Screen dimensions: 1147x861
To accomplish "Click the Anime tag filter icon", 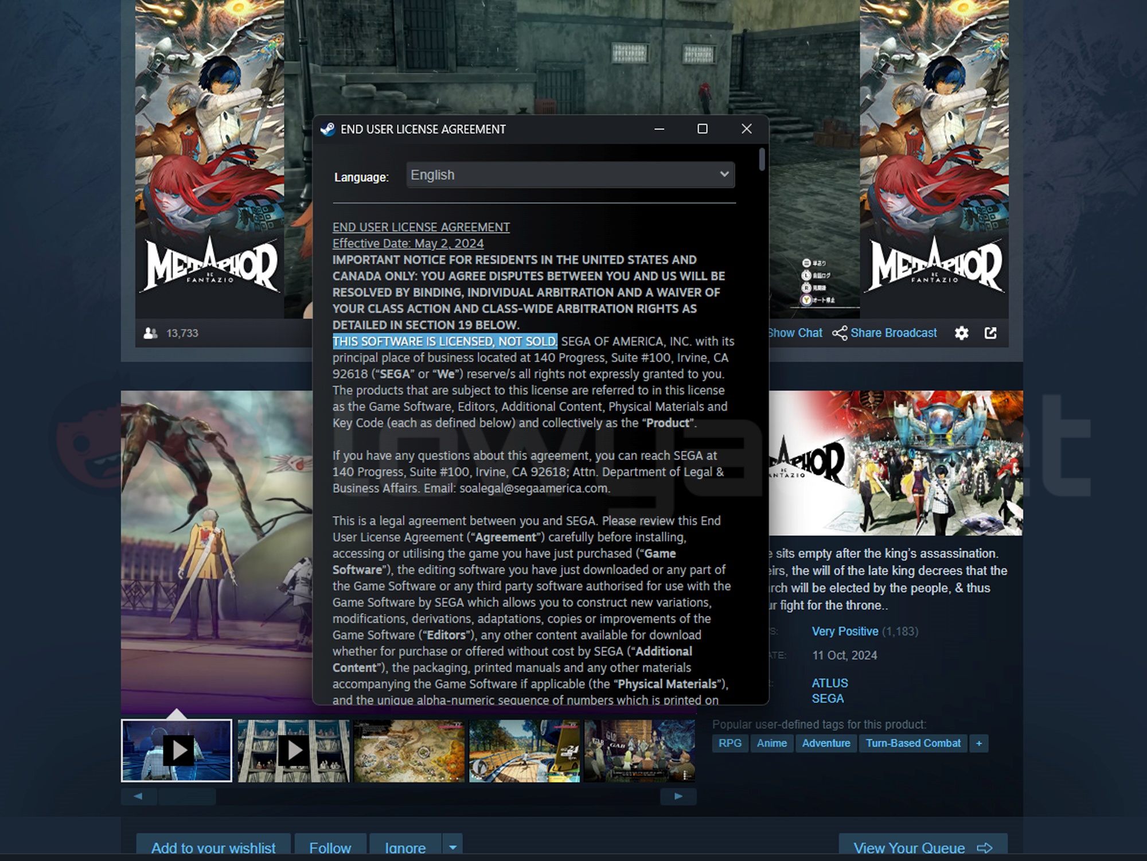I will click(770, 742).
